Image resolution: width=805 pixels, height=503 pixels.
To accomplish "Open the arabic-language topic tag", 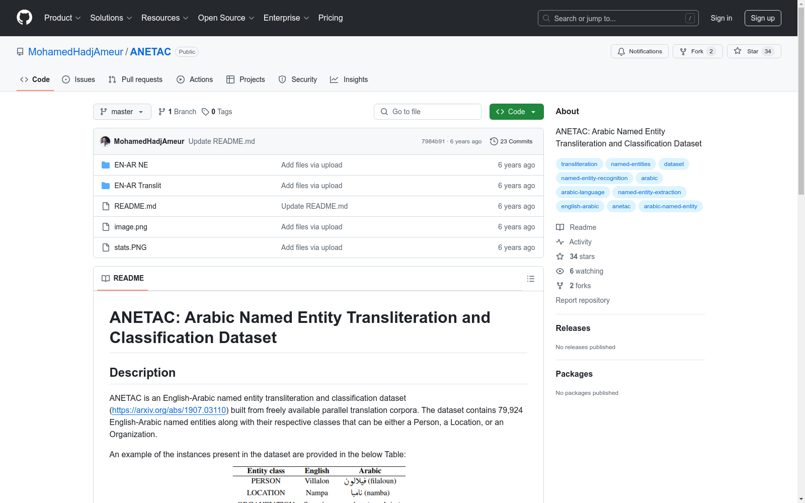I will (583, 192).
